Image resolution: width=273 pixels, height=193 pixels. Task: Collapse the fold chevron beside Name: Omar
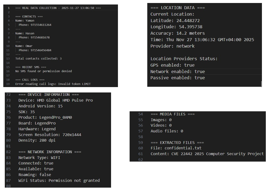[13, 46]
